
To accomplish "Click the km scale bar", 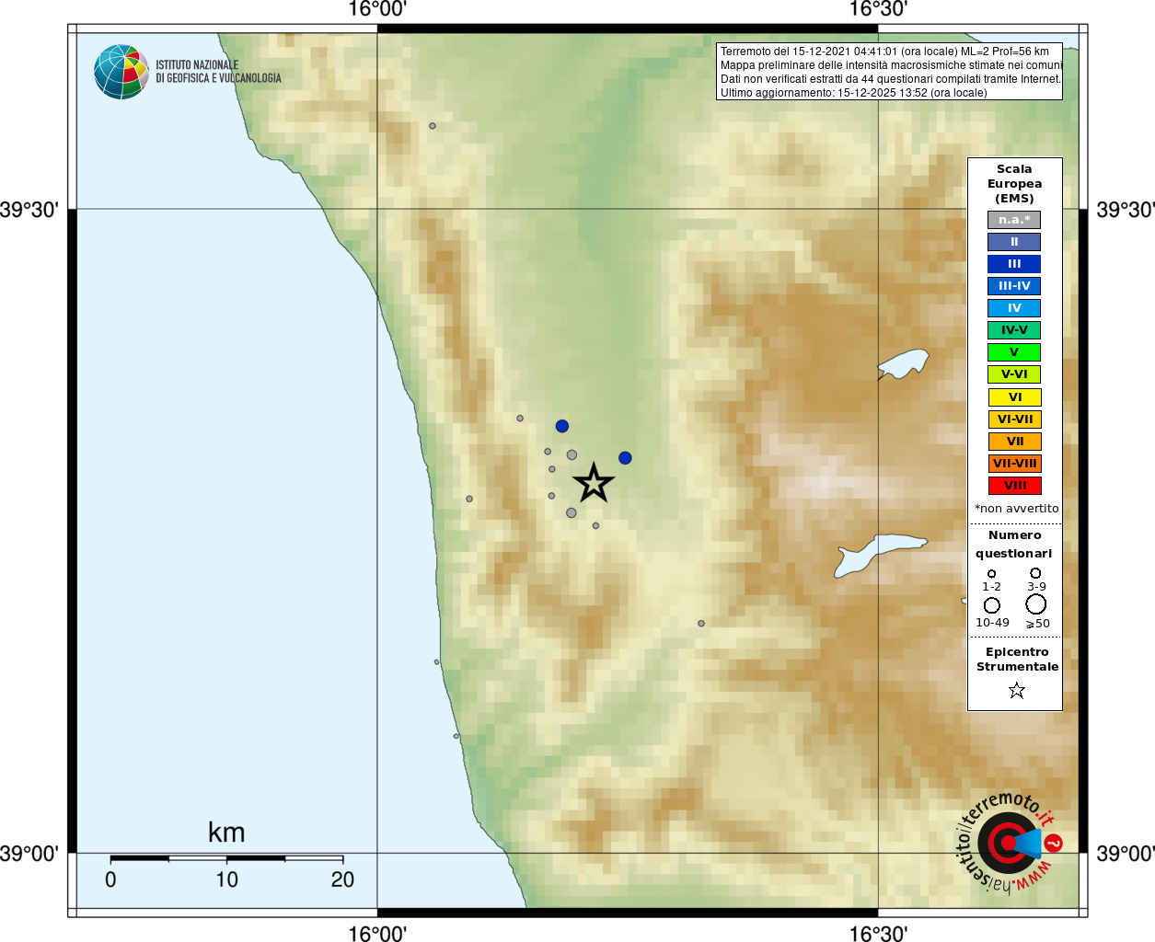I will click(x=226, y=858).
